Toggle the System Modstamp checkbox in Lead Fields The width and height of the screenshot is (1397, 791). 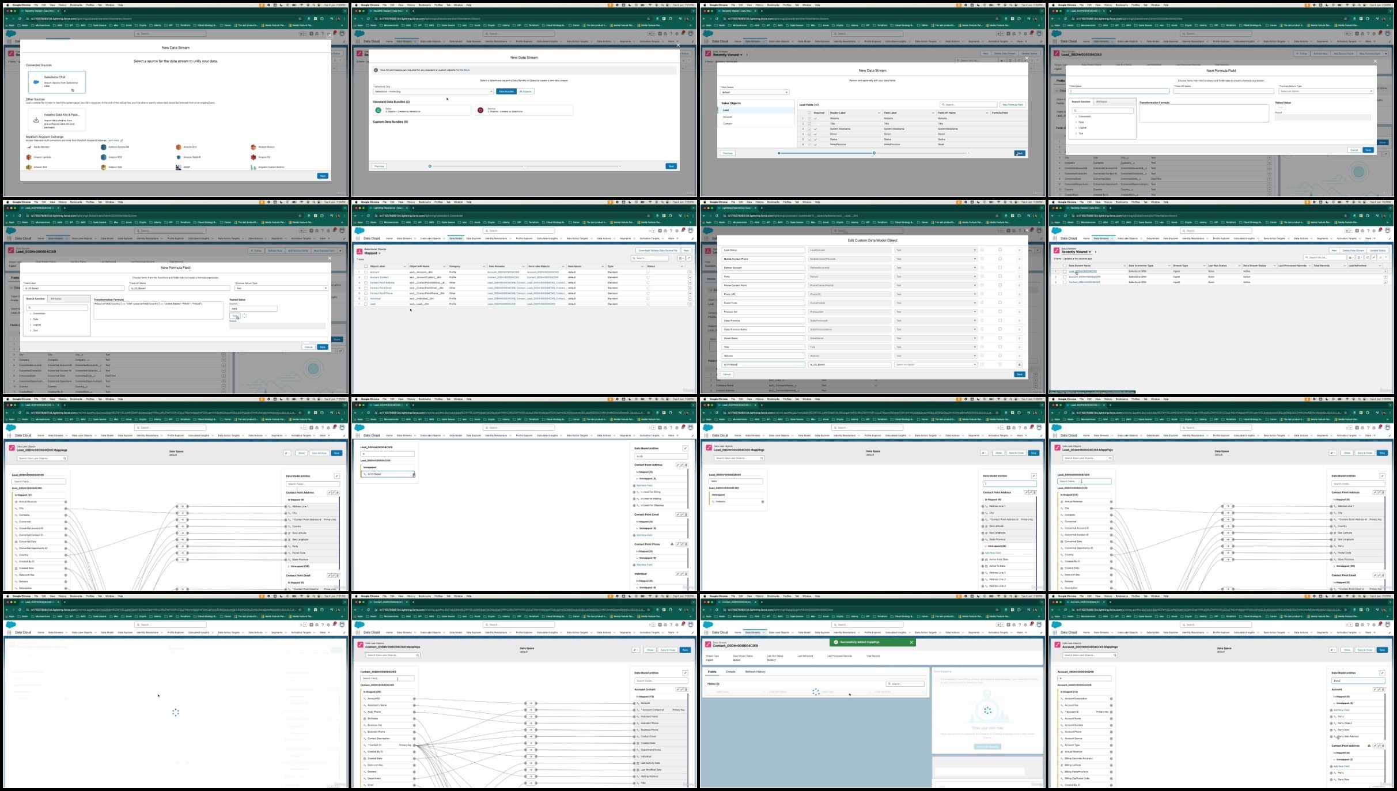809,128
